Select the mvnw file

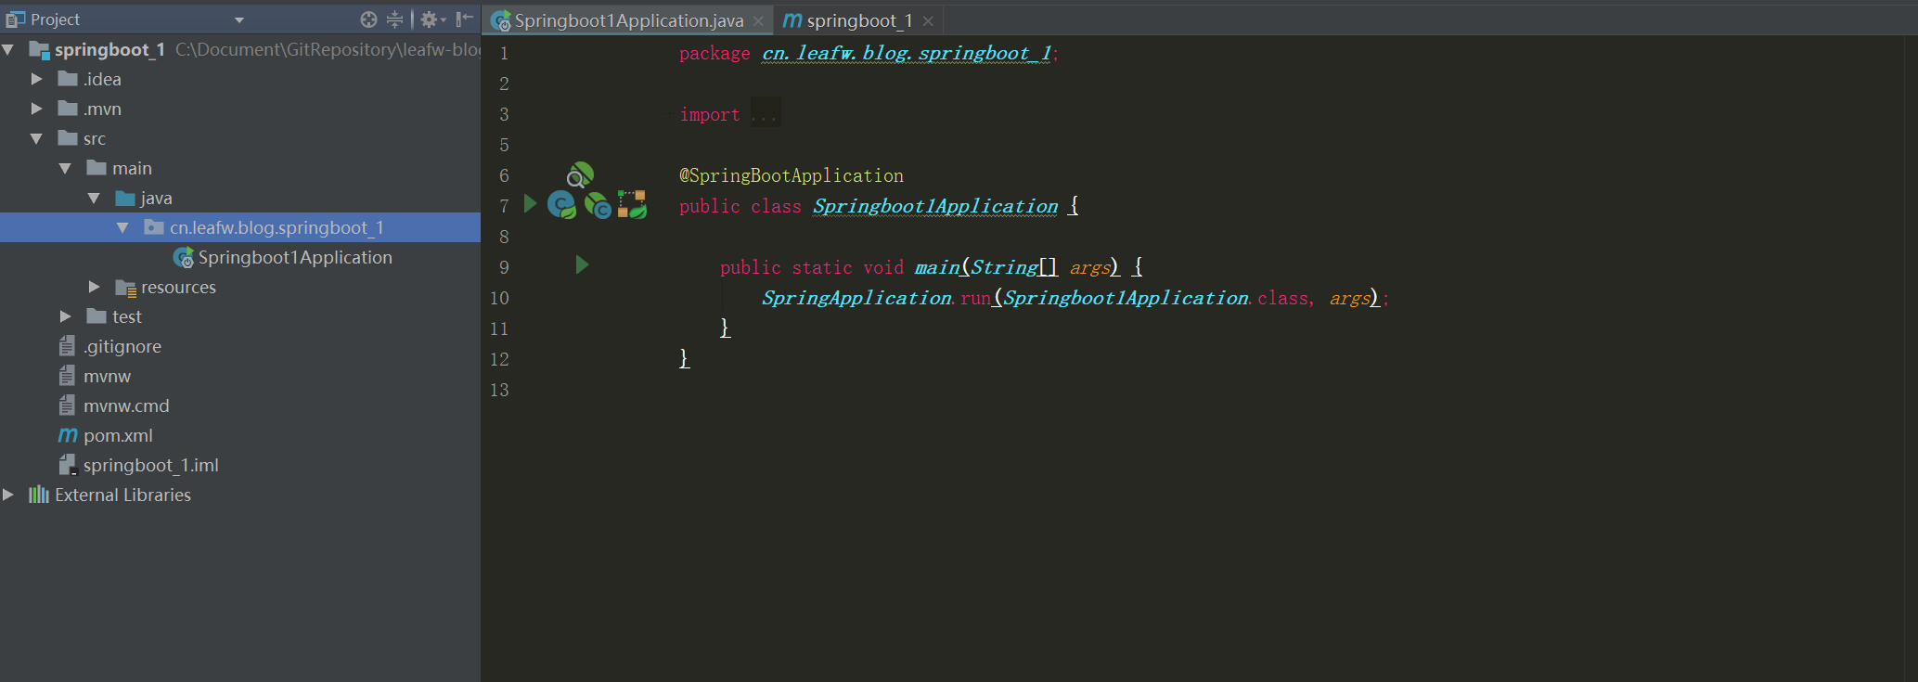(x=107, y=377)
